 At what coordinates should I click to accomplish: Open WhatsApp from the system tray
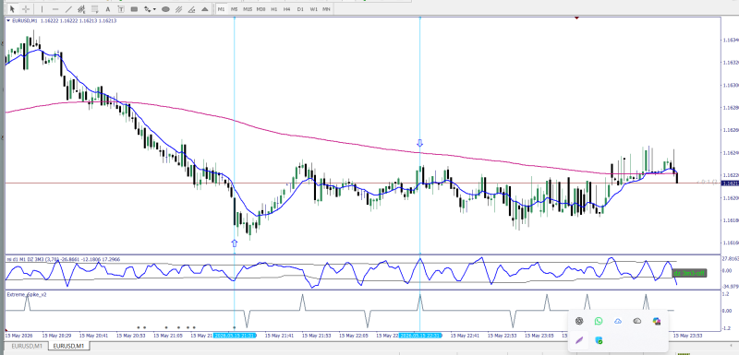pyautogui.click(x=599, y=321)
